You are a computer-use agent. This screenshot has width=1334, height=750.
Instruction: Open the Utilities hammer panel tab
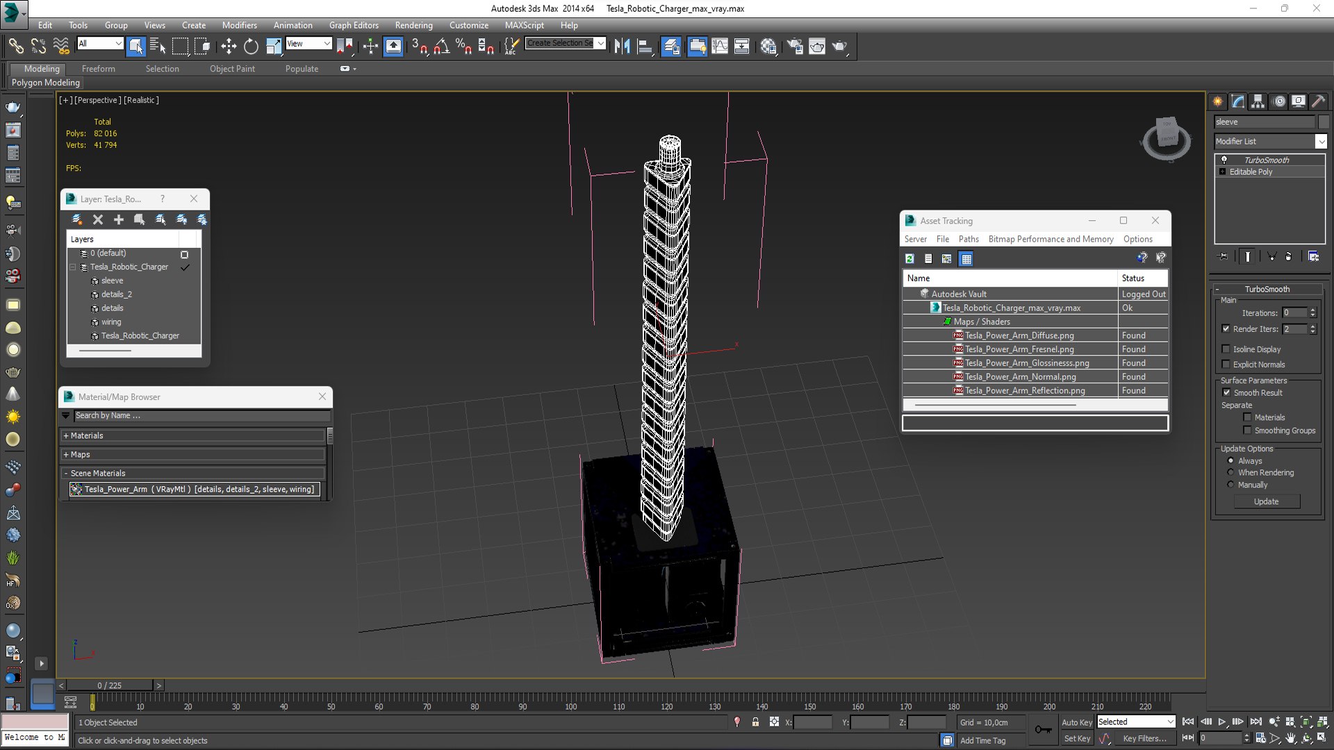[1318, 101]
